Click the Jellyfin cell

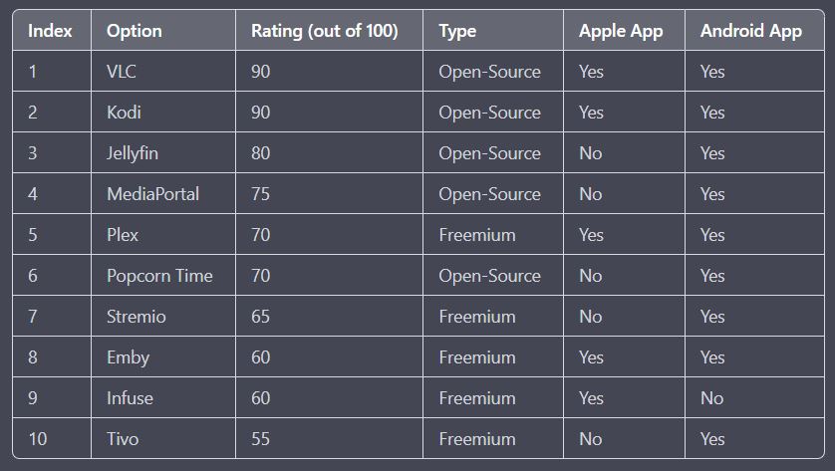click(x=133, y=153)
